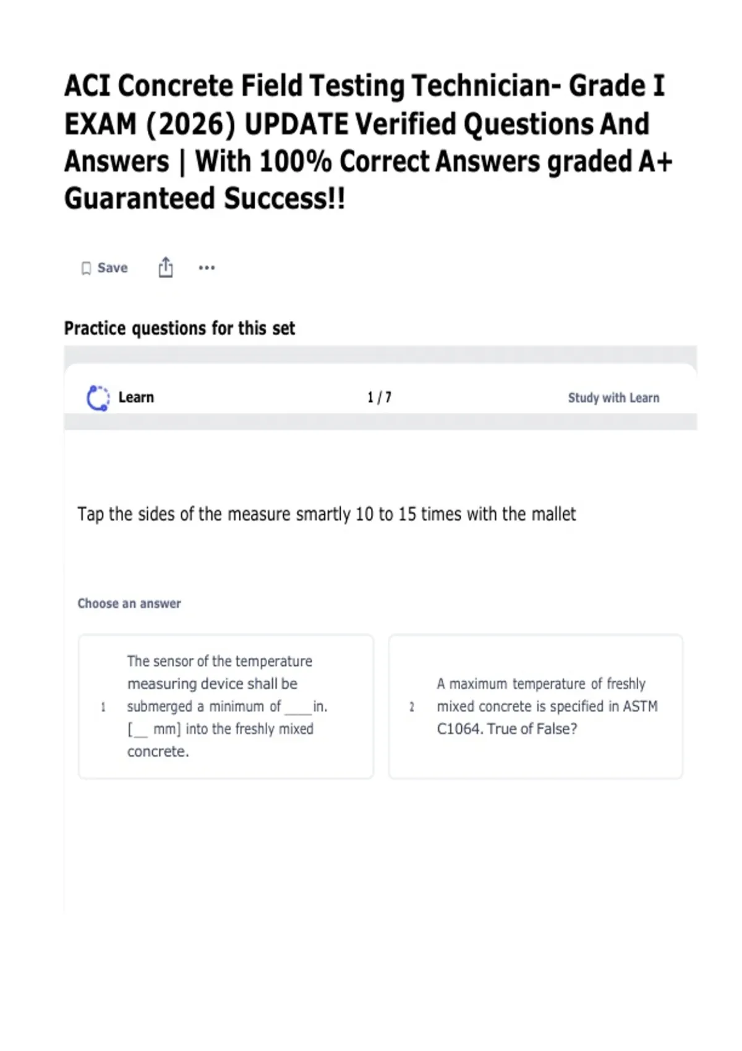Click the 1 / 7 progress counter
This screenshot has width=742, height=1051.
[379, 398]
